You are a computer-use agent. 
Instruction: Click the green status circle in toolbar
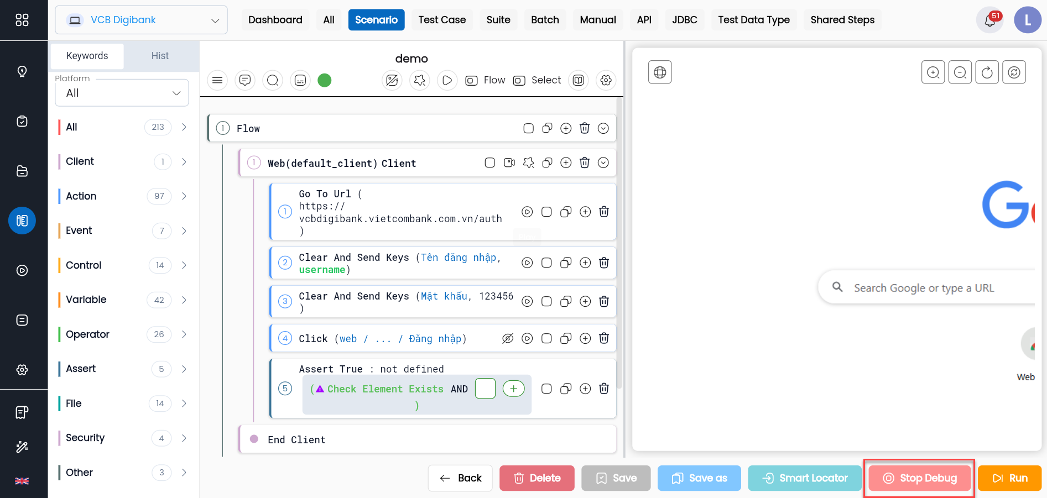325,81
